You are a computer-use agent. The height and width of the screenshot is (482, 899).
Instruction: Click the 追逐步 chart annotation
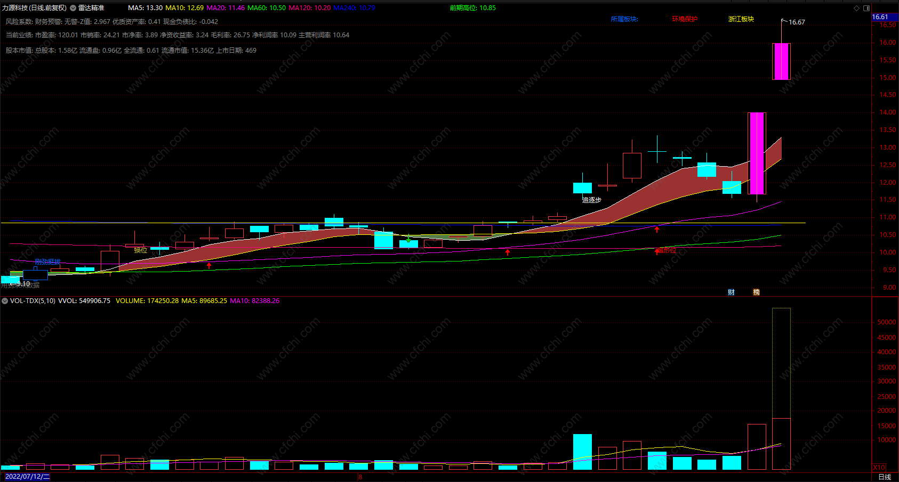pos(592,200)
